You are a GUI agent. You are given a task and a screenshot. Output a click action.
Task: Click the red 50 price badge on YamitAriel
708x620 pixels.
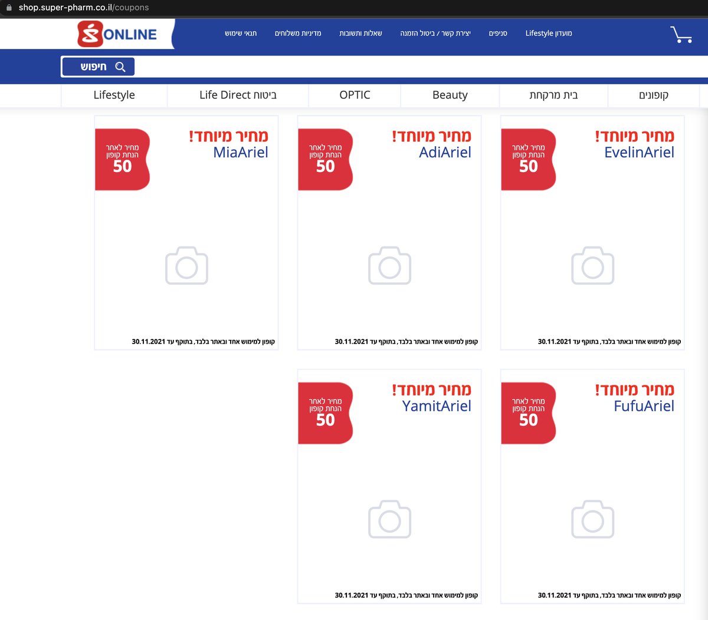[325, 413]
